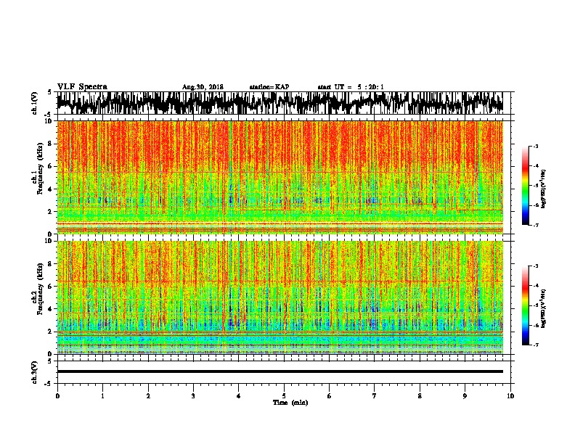The image size is (575, 444).
Task: Click the "-4" tick on lower color bar
Action: 536,286
